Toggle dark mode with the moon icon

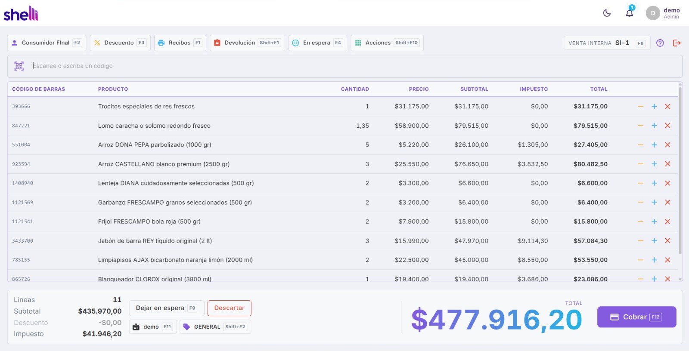tap(607, 13)
